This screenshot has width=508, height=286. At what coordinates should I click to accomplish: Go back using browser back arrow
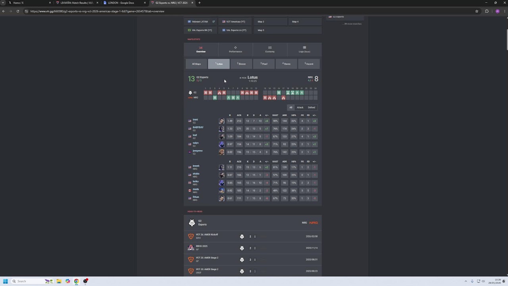tap(4, 11)
